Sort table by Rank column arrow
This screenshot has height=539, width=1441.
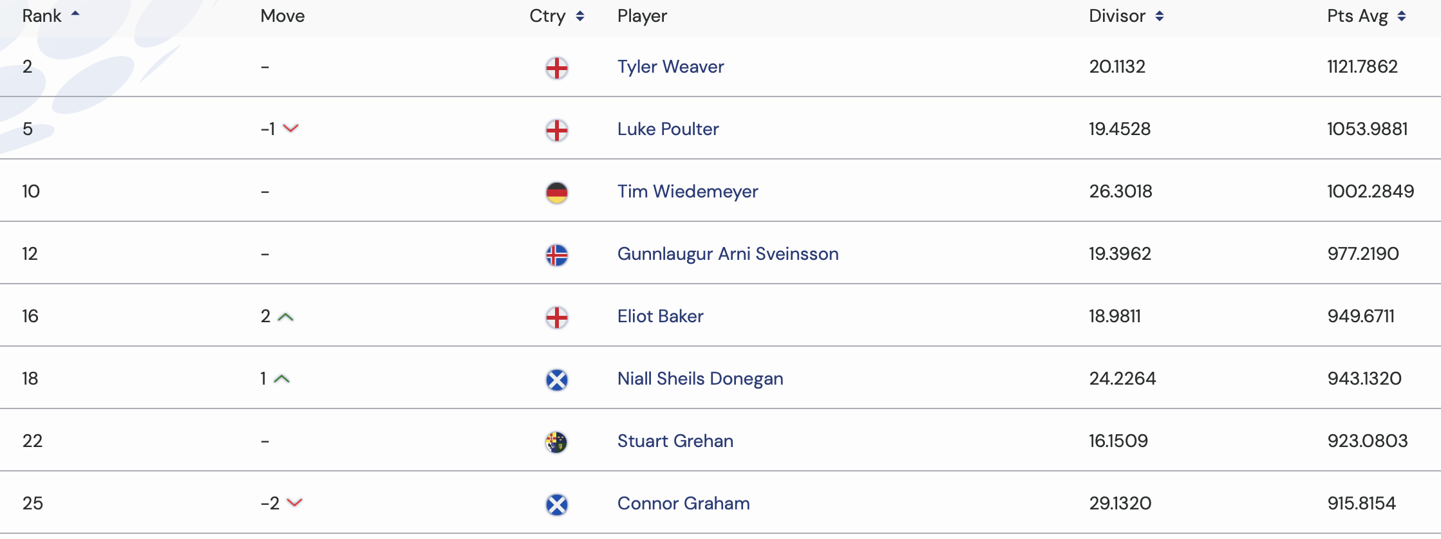(x=75, y=14)
